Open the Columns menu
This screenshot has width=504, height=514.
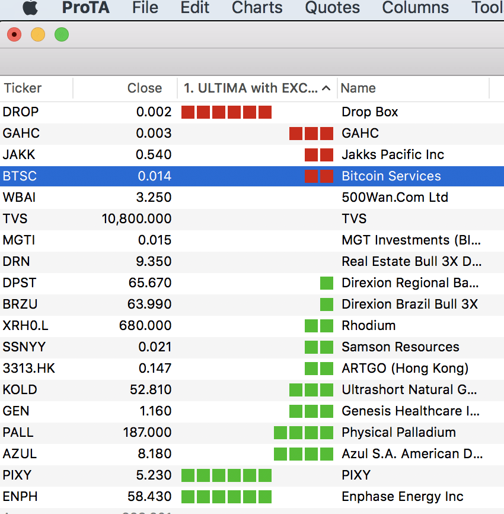415,8
